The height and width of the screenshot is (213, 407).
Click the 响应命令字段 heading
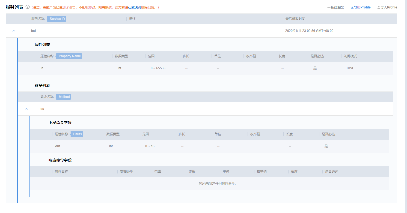[x=60, y=160]
